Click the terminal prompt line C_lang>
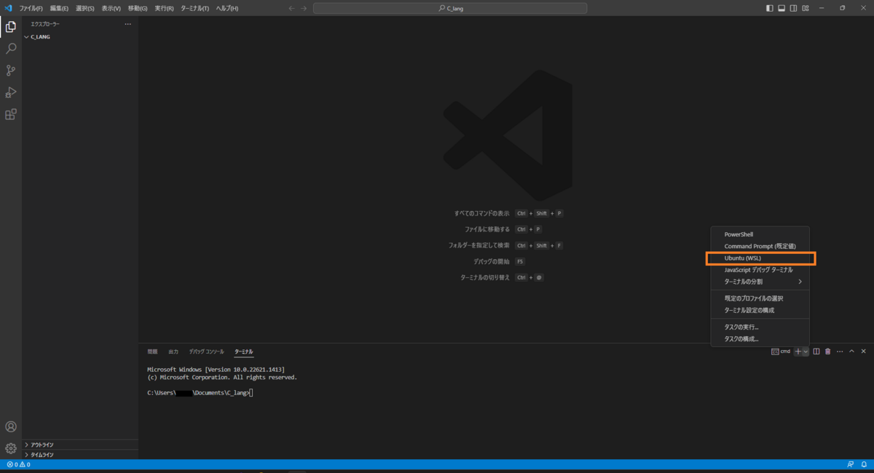Image resolution: width=874 pixels, height=473 pixels. click(200, 393)
